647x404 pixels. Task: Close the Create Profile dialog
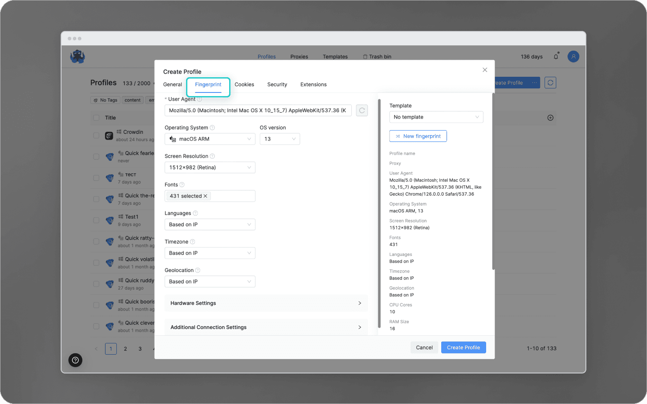485,70
